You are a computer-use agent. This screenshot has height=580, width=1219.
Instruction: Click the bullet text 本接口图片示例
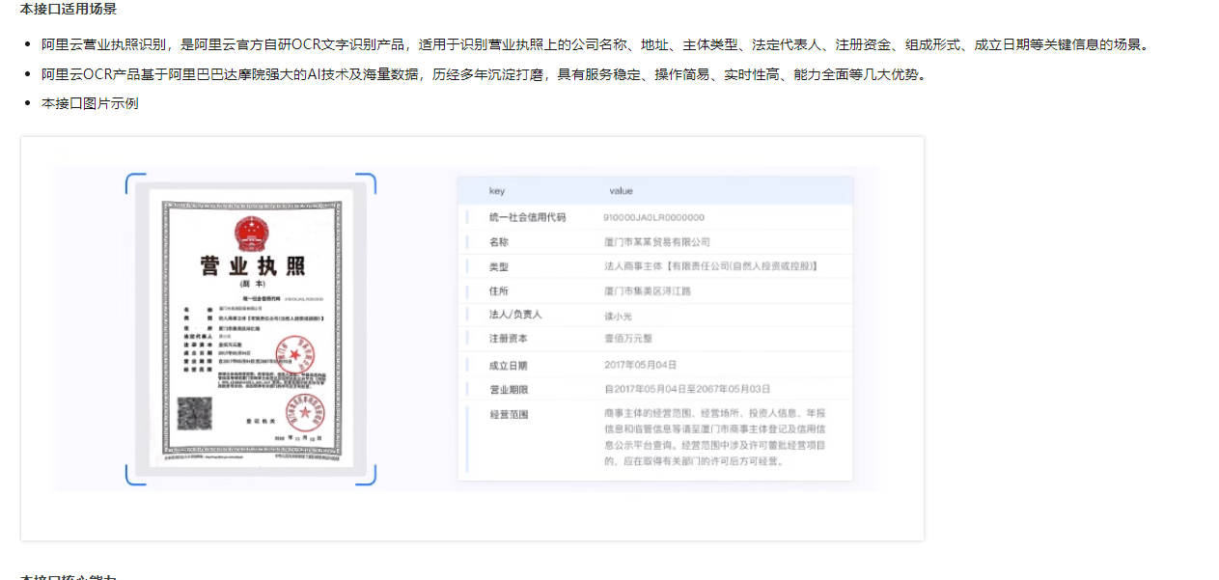(x=90, y=103)
